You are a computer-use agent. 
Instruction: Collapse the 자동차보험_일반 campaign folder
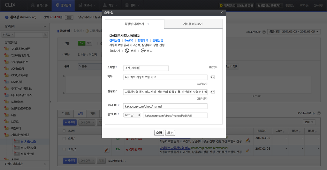pyautogui.click(x=6, y=135)
